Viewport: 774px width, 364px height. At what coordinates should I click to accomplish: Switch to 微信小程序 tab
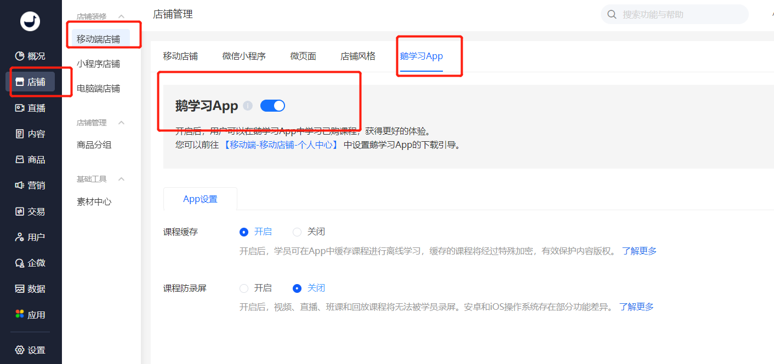pyautogui.click(x=244, y=56)
